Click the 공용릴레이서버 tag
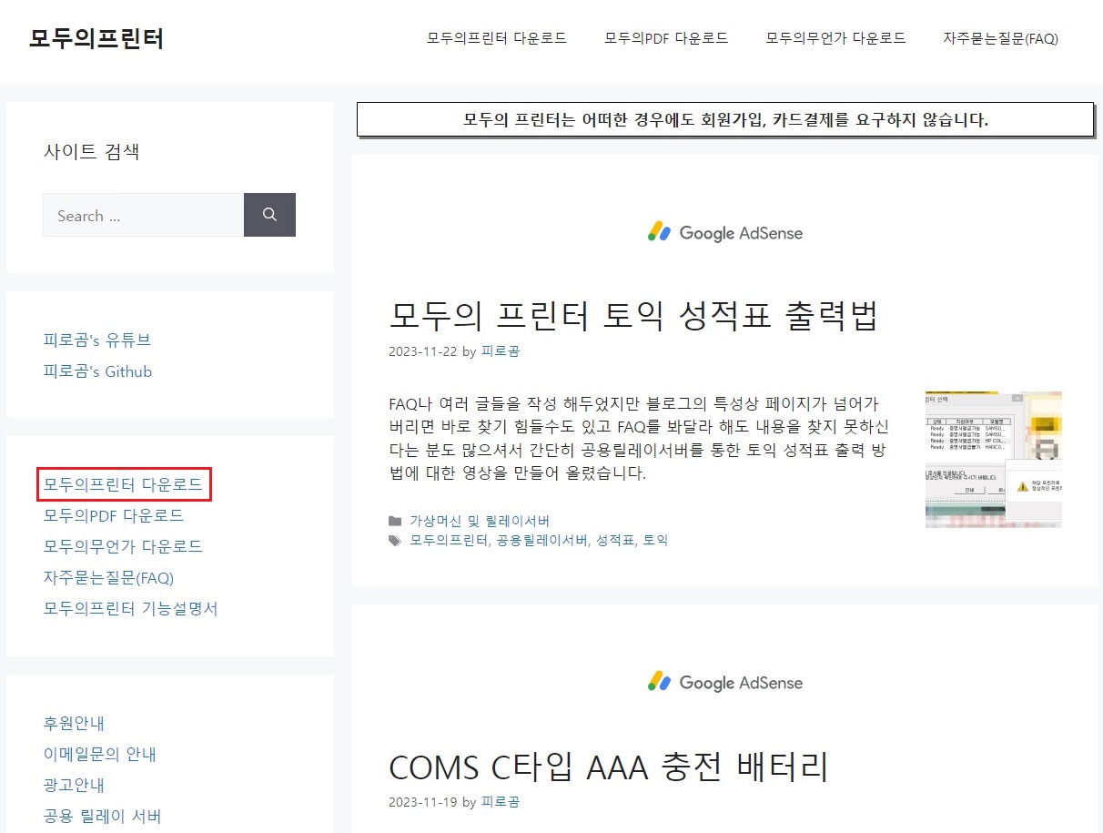Screen dimensions: 1103x833 pos(542,540)
